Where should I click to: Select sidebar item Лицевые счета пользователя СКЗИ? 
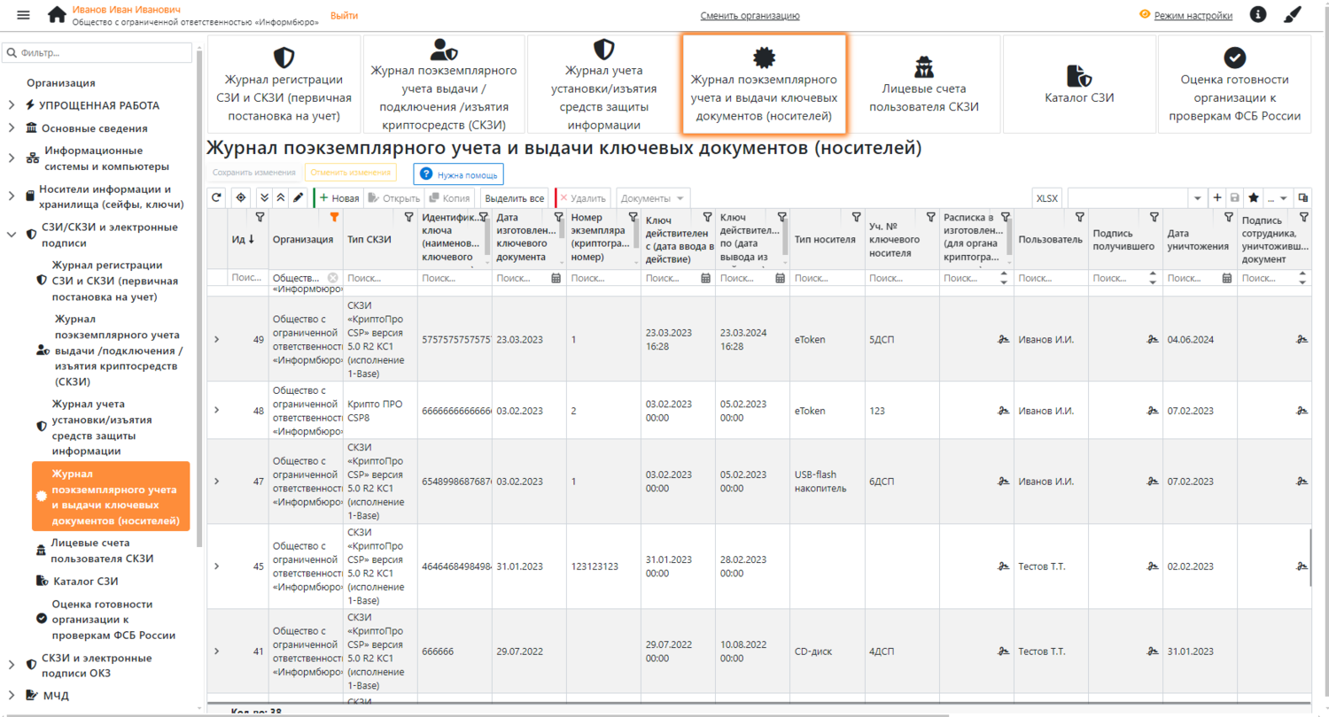102,550
